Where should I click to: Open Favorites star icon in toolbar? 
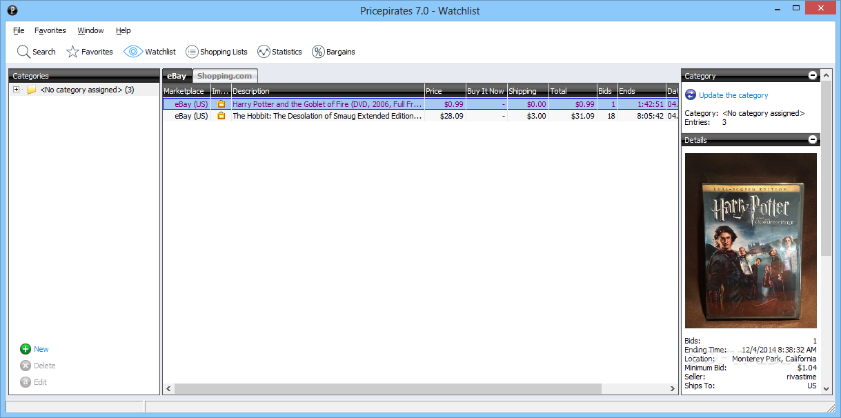pyautogui.click(x=72, y=52)
